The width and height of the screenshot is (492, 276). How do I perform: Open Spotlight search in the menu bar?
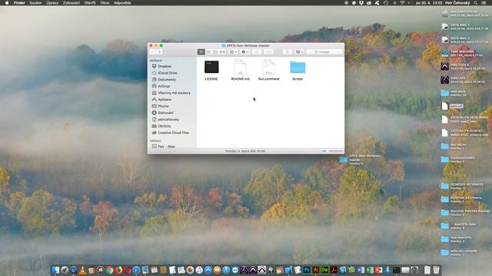(x=476, y=3)
